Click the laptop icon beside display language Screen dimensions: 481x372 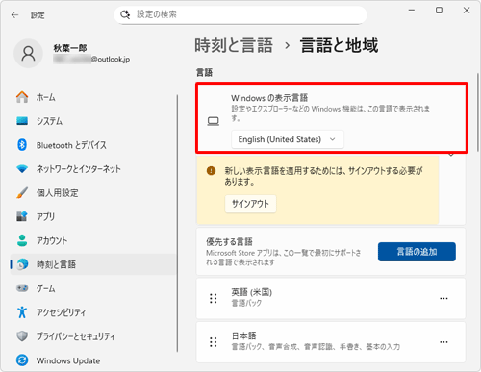point(214,121)
